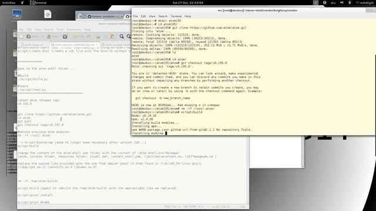376x211 pixels.
Task: Click the Redo icon in gedit toolbar
Action: (89, 36)
